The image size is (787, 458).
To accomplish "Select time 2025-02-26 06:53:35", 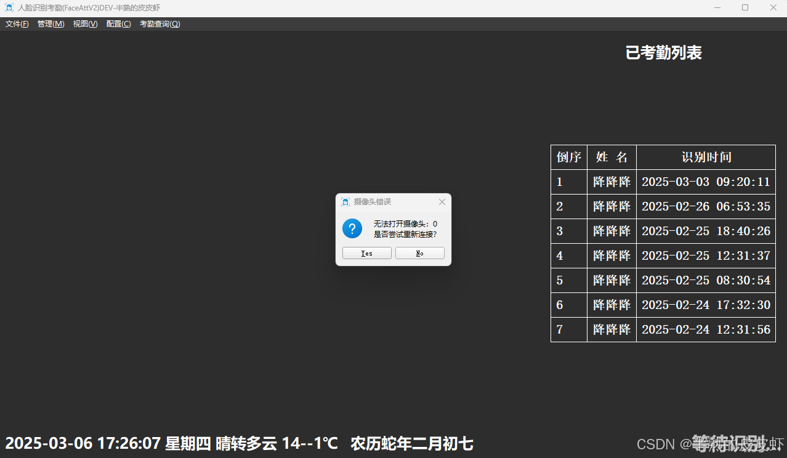I will coord(706,206).
